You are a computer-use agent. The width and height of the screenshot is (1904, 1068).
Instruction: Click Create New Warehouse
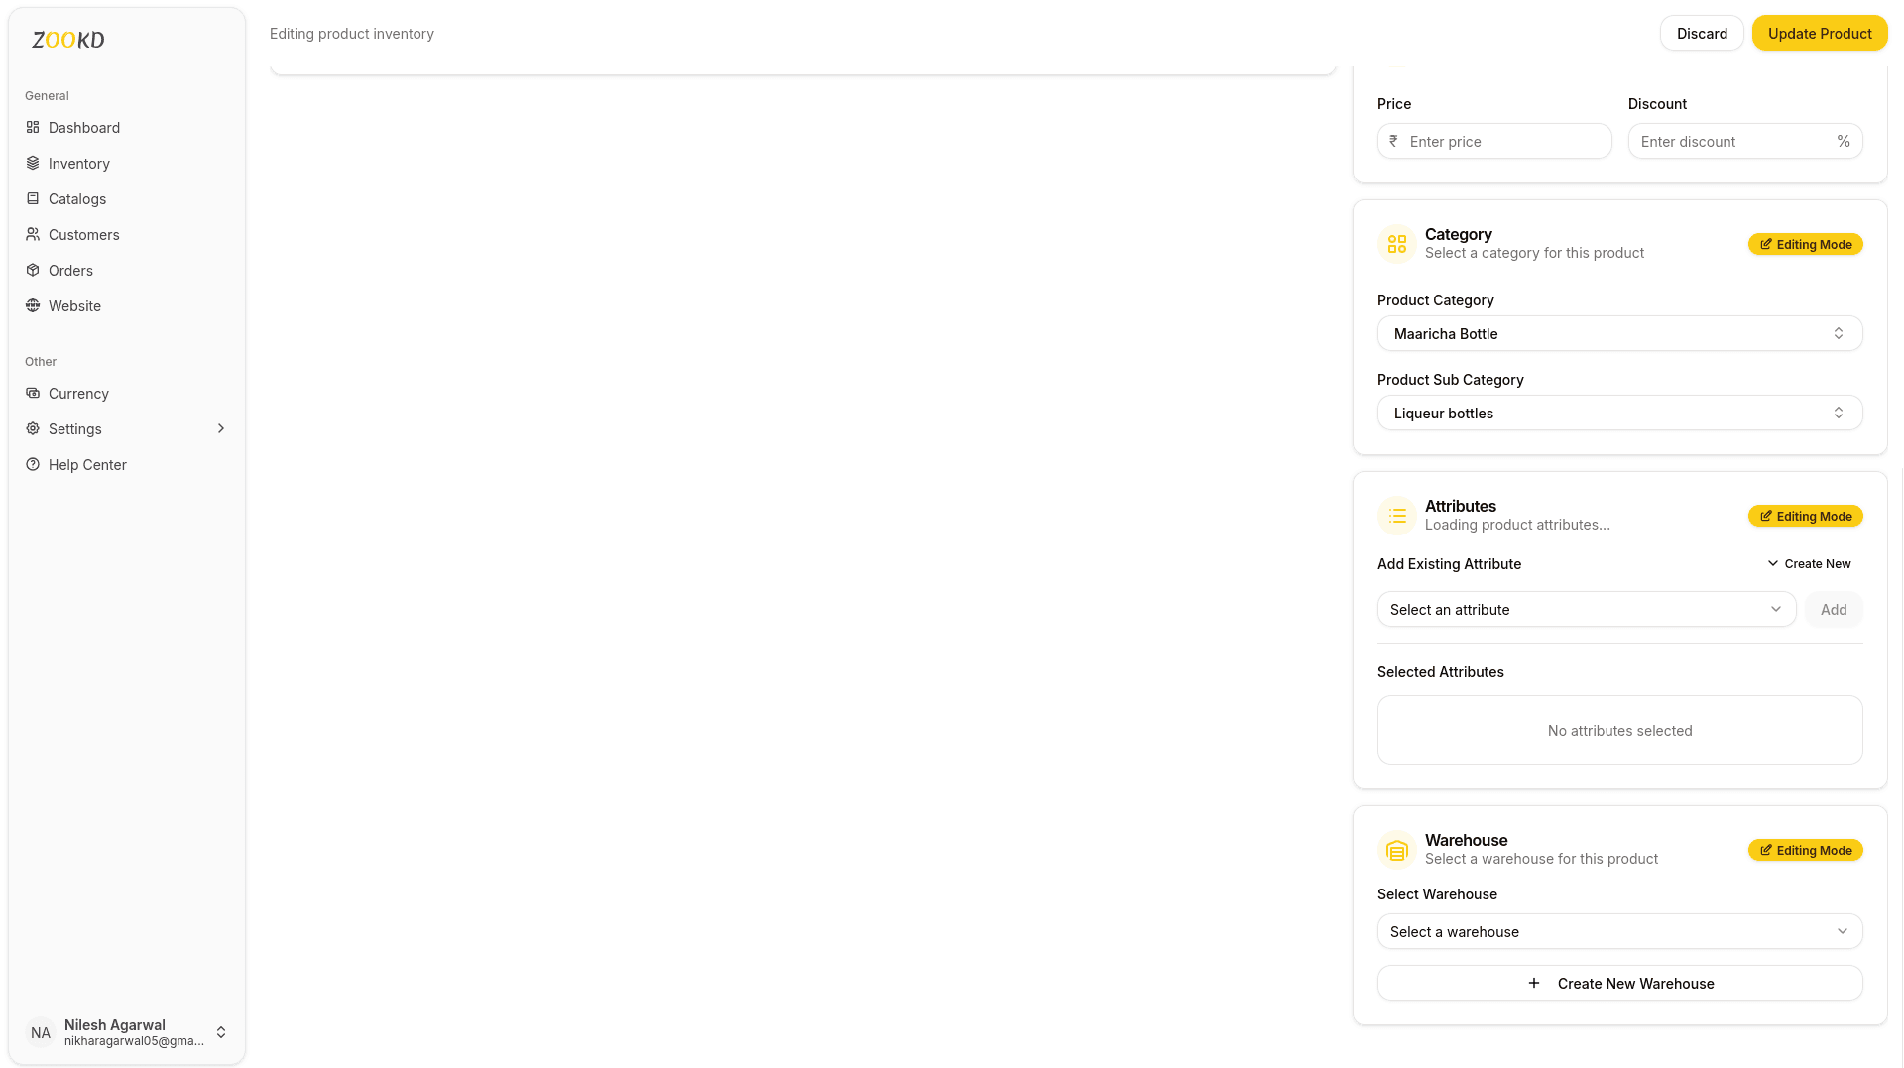coord(1619,983)
